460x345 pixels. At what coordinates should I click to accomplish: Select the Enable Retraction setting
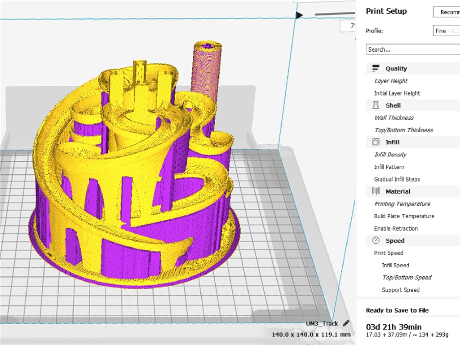click(x=396, y=229)
